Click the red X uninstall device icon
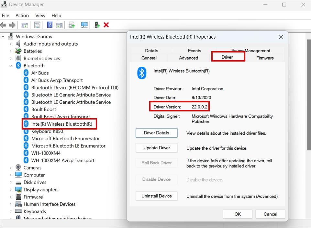311x228 pixels. [x=106, y=25]
